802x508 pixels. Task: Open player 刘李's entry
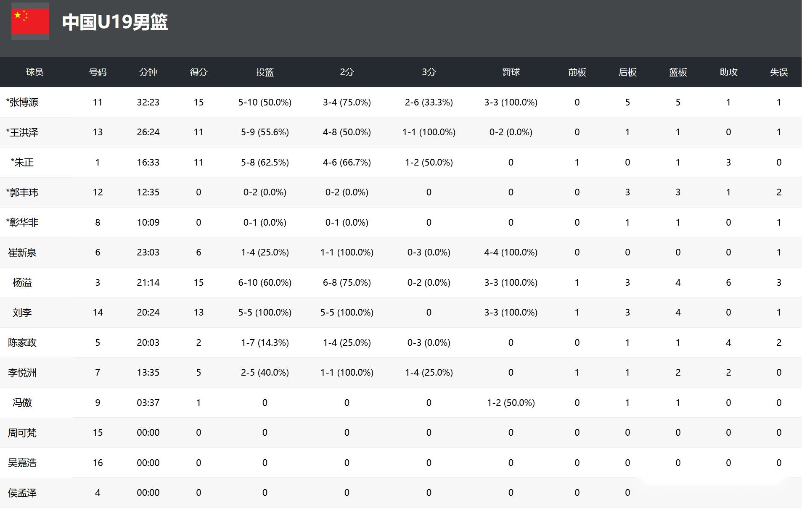click(22, 313)
